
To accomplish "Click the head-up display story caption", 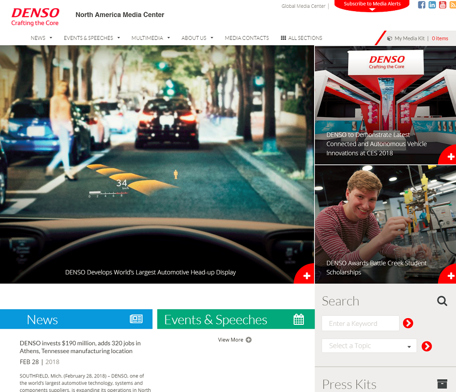I will 150,272.
